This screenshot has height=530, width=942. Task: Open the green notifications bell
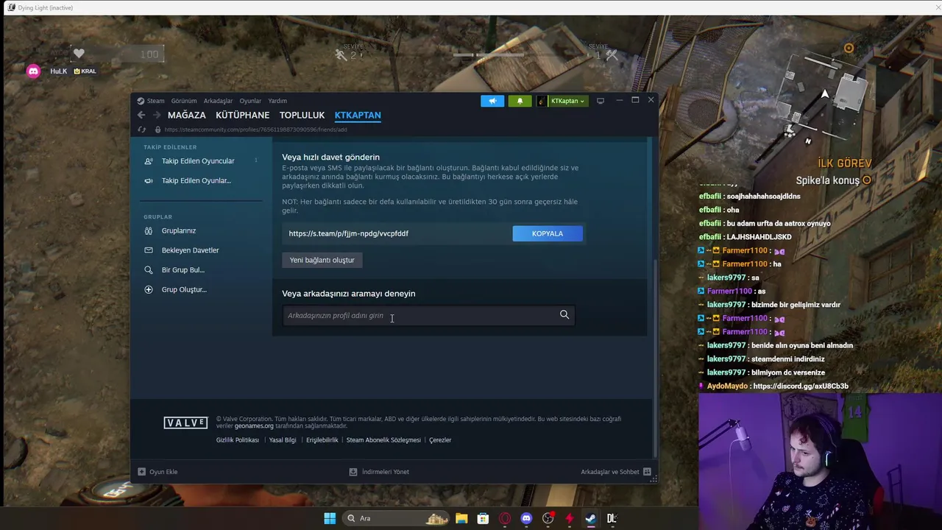click(520, 101)
